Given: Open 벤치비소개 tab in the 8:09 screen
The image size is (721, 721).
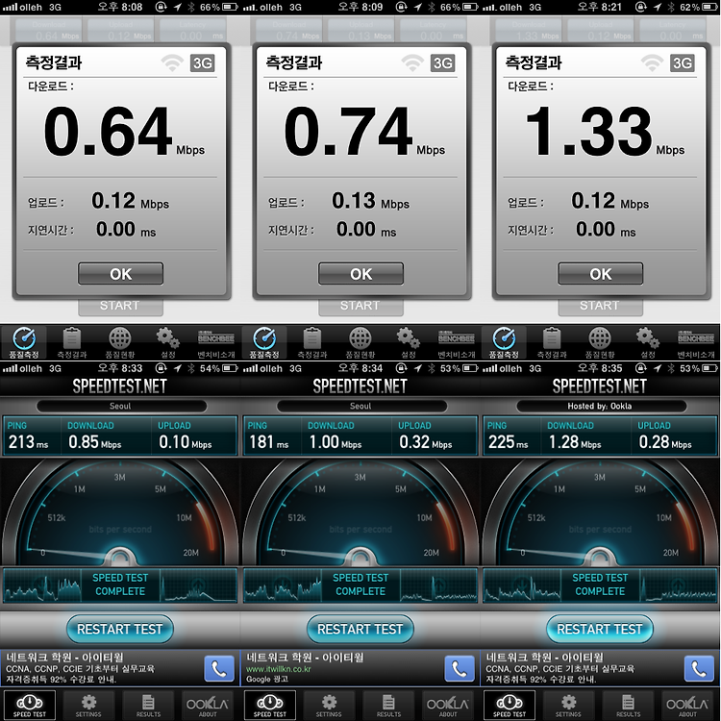Looking at the screenshot, I should pyautogui.click(x=456, y=342).
